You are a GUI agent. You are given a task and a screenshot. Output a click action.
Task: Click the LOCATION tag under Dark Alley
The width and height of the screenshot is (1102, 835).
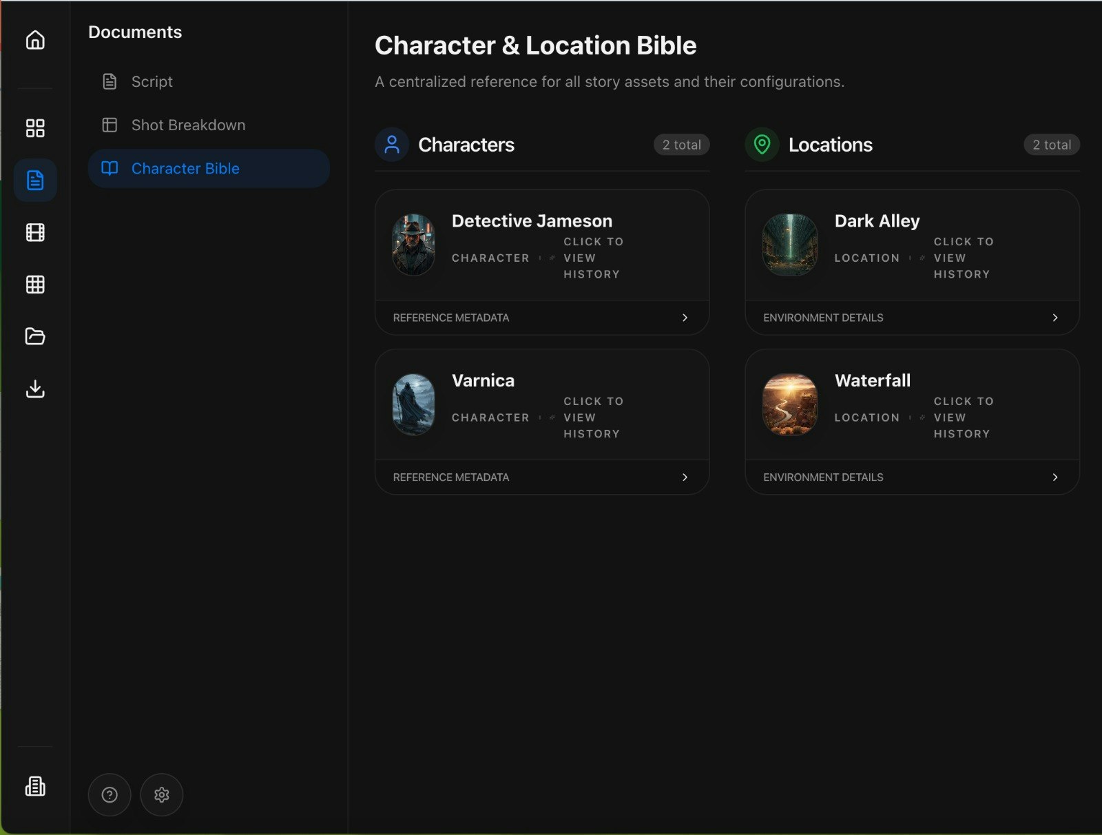866,258
